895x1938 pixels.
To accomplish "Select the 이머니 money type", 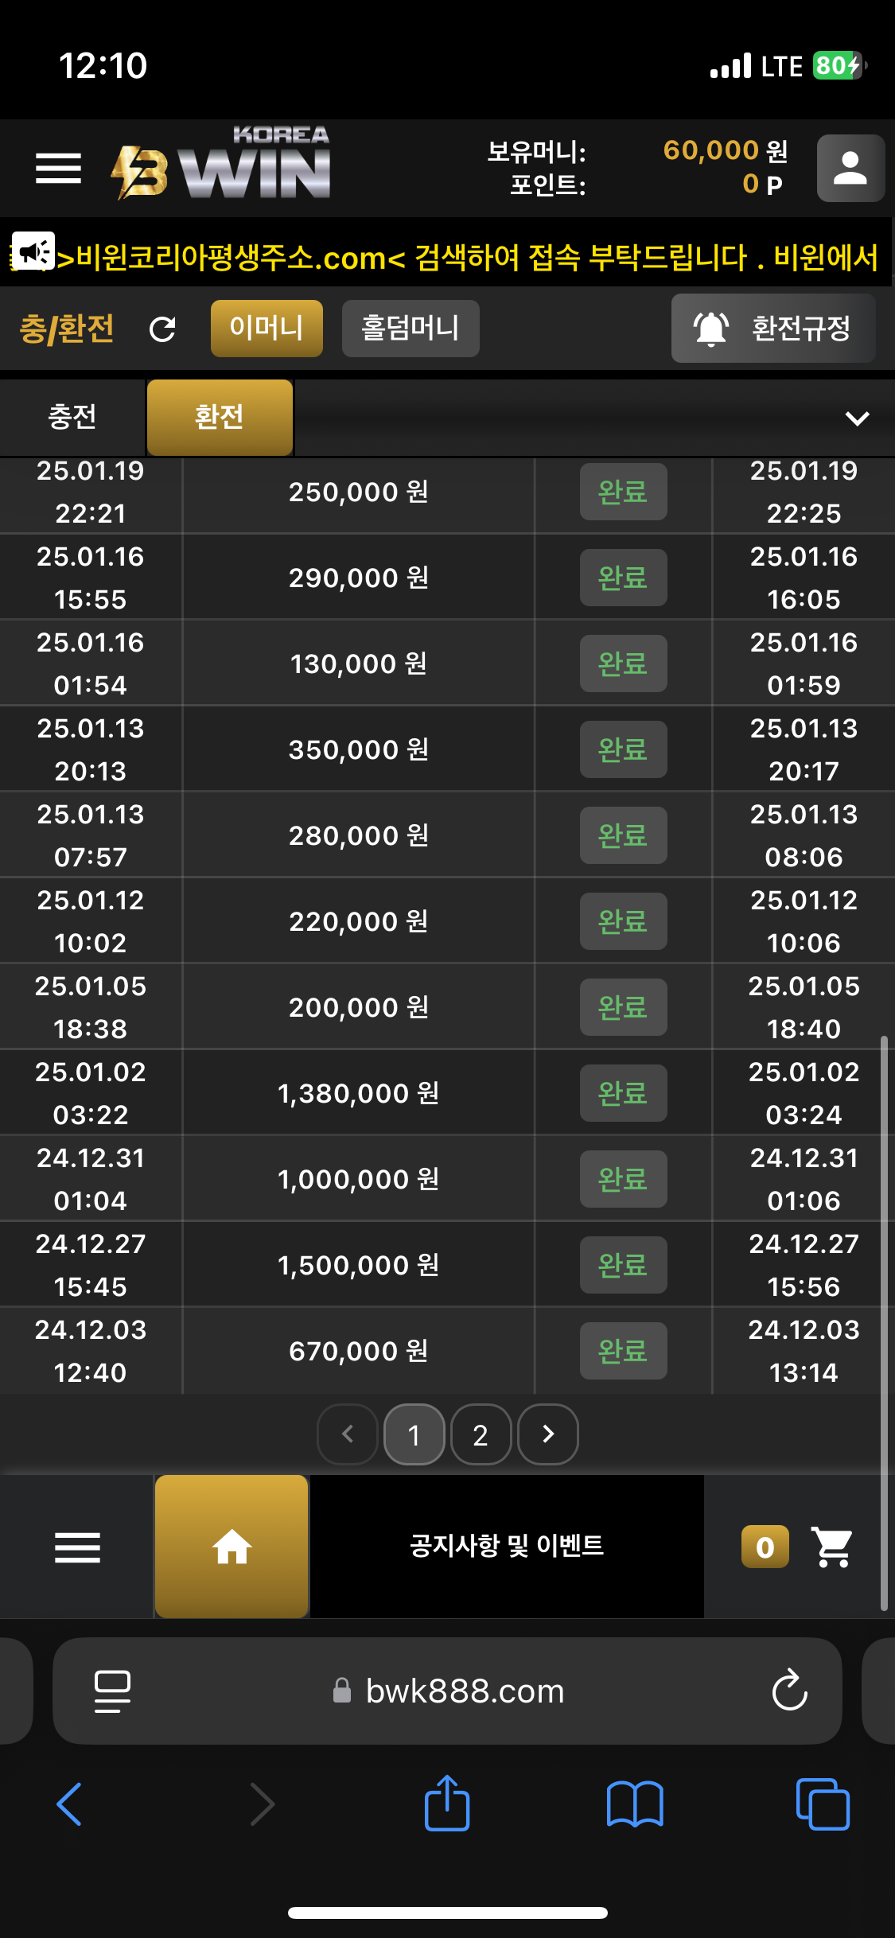I will coord(267,329).
